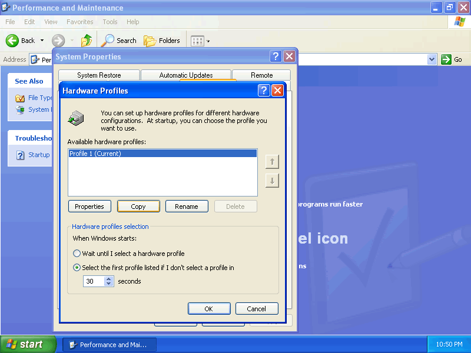The image size is (471, 353).
Task: Switch to the Remote tab
Action: tap(261, 75)
